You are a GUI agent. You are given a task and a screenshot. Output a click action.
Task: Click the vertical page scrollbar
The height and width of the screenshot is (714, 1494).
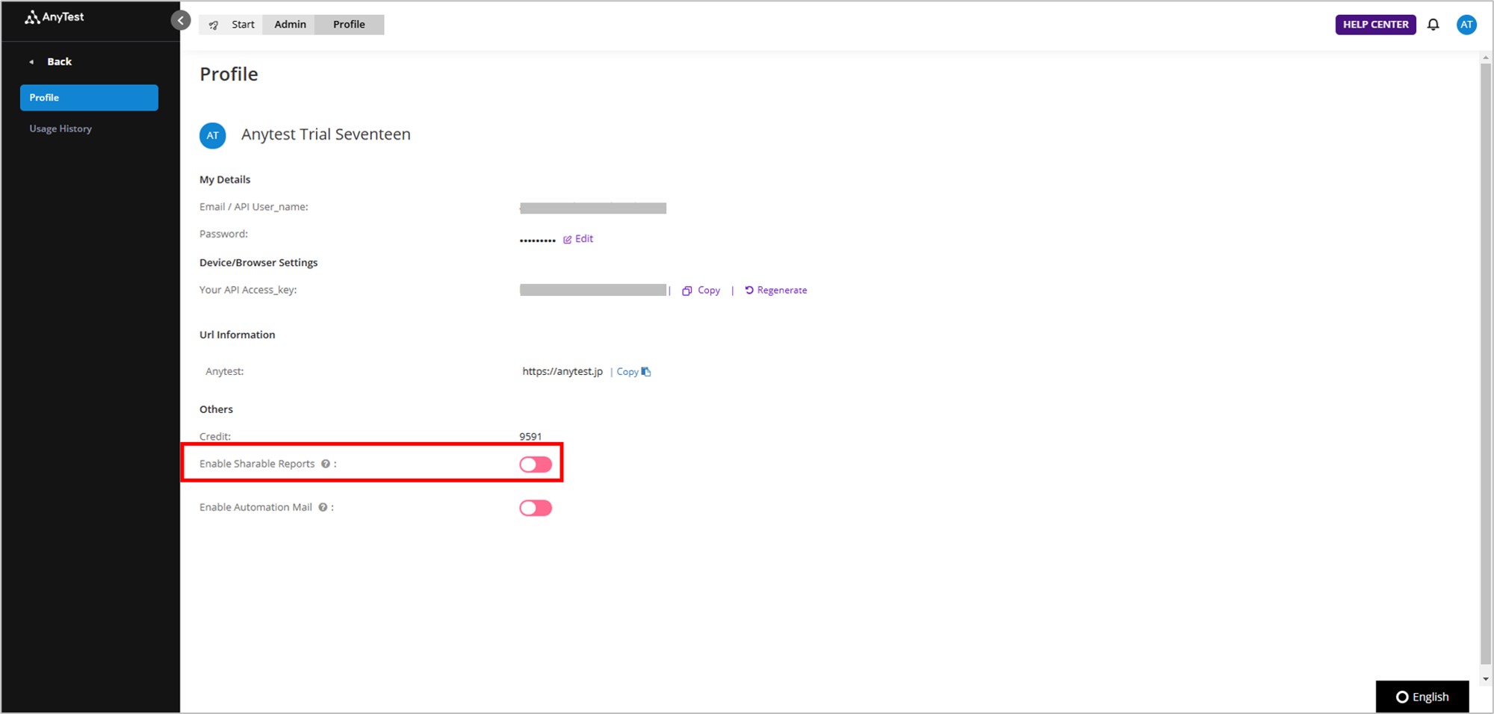pyautogui.click(x=1486, y=362)
